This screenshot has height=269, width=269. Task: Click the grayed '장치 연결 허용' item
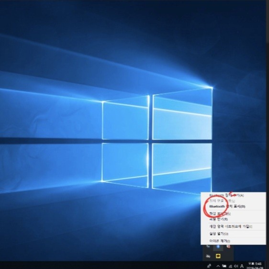pos(233,201)
